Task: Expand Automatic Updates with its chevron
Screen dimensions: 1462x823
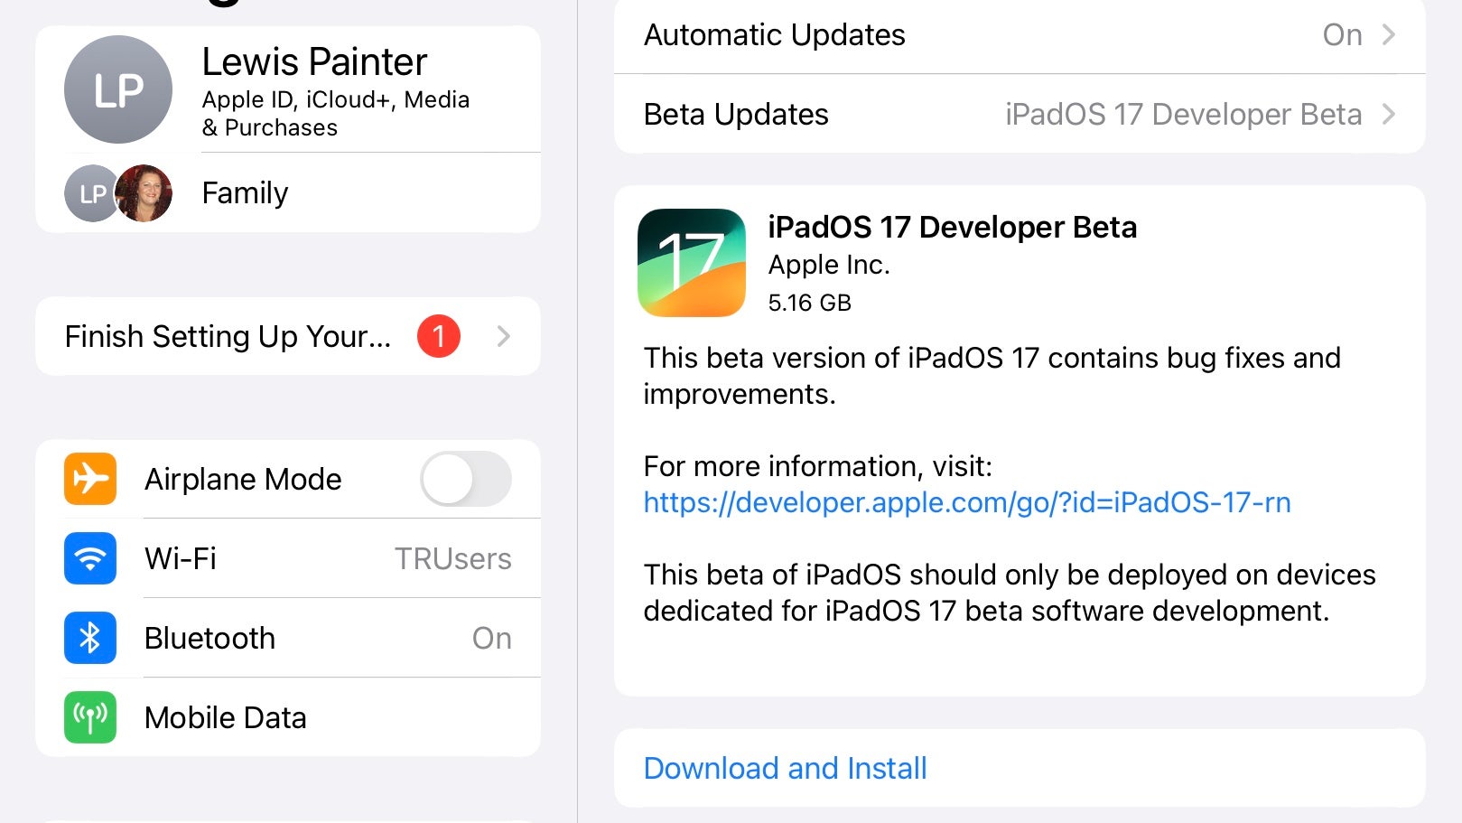Action: click(x=1389, y=35)
